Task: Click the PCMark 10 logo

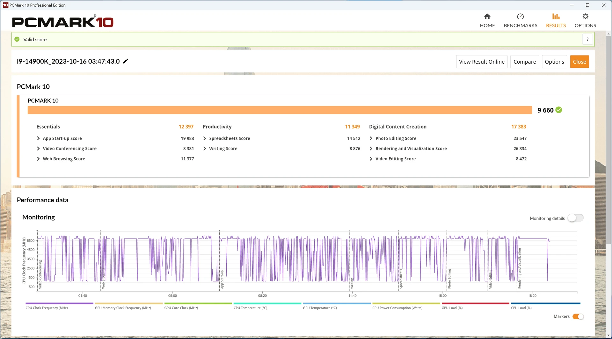Action: (x=63, y=21)
